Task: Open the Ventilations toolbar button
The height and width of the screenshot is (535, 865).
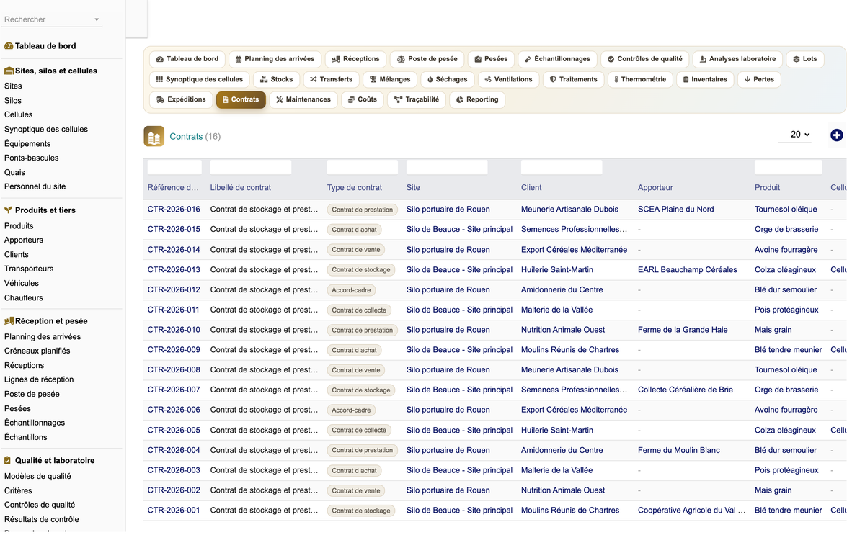Action: click(508, 79)
